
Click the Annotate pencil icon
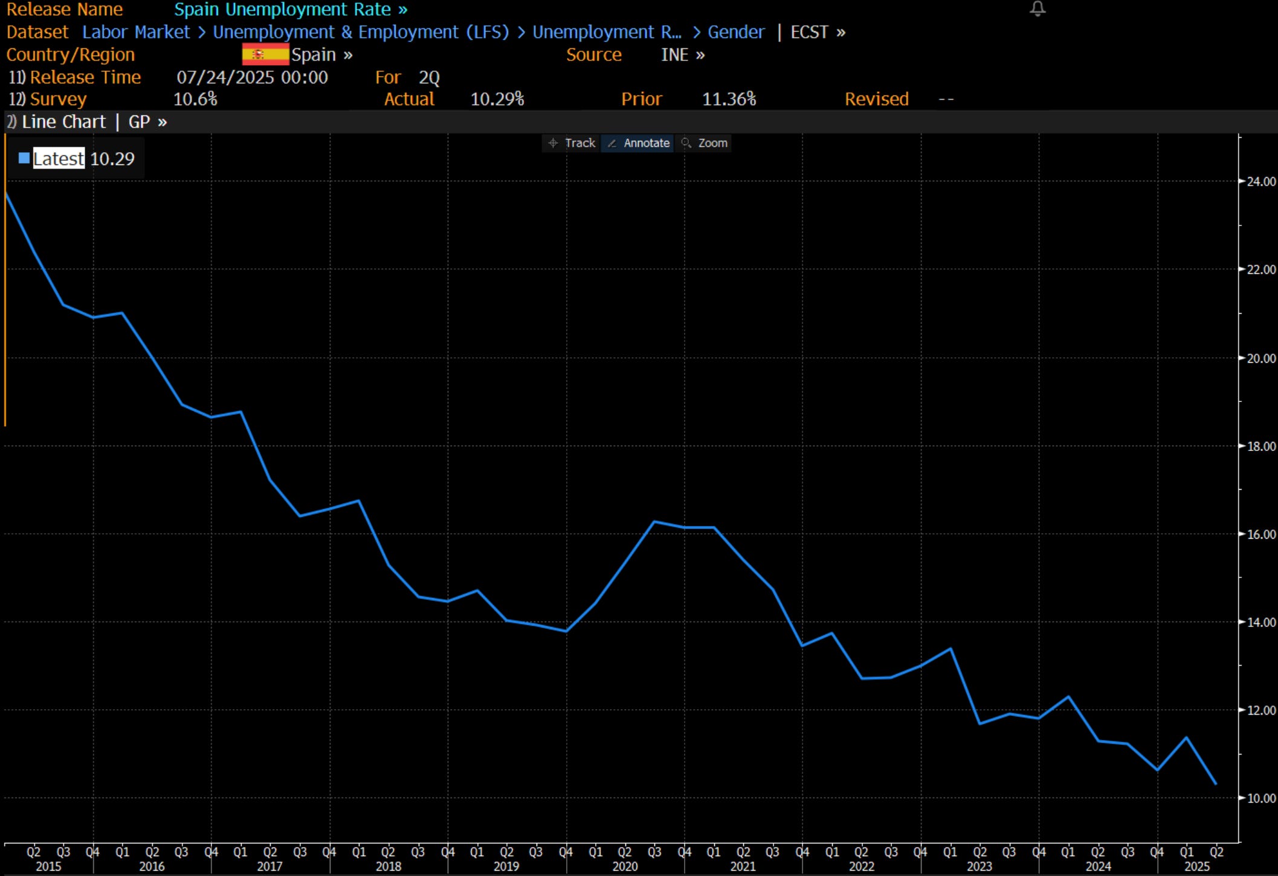point(612,143)
